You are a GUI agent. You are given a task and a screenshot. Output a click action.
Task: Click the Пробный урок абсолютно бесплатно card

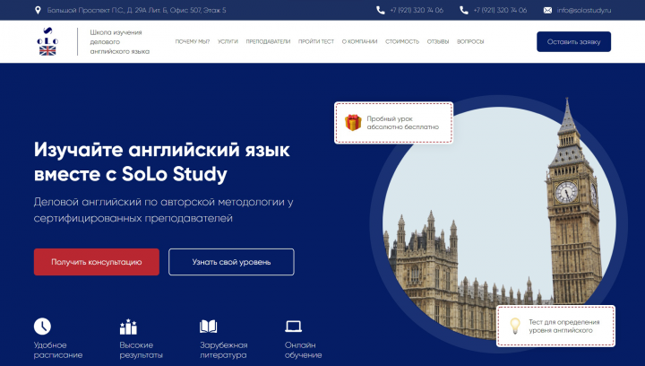point(394,123)
